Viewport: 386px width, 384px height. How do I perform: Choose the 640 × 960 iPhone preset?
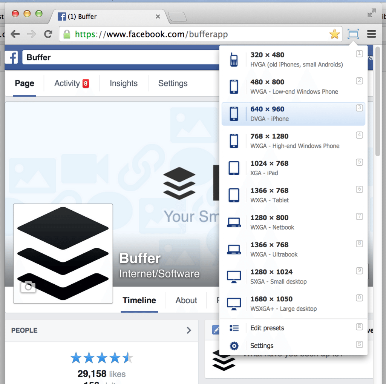(x=293, y=114)
